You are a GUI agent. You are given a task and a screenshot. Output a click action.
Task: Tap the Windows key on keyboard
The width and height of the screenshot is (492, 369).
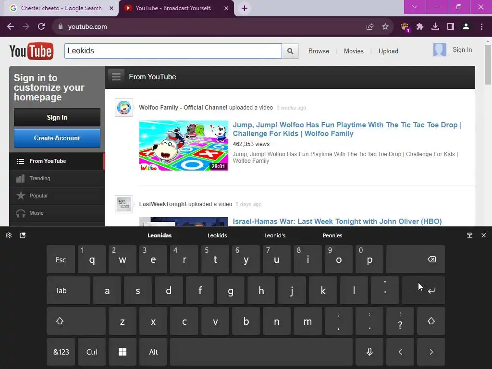pos(123,352)
